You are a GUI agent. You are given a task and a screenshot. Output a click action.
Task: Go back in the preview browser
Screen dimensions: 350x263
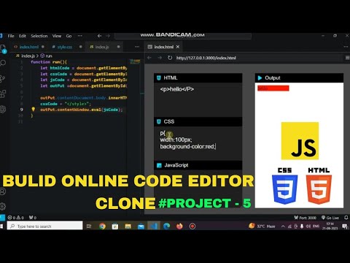149,58
